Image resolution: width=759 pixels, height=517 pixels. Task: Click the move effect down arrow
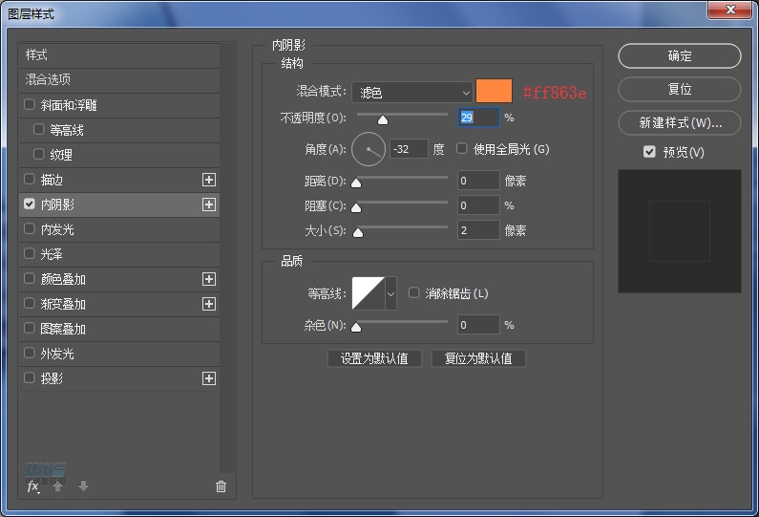83,486
